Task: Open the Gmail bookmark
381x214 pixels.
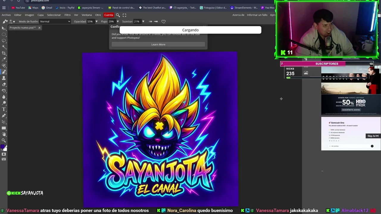Action: (x=47, y=8)
